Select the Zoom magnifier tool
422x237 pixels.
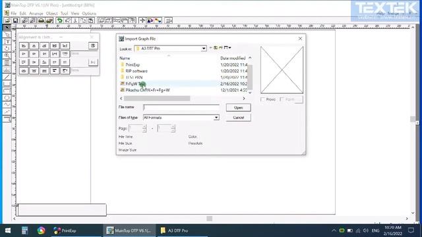coord(7,55)
